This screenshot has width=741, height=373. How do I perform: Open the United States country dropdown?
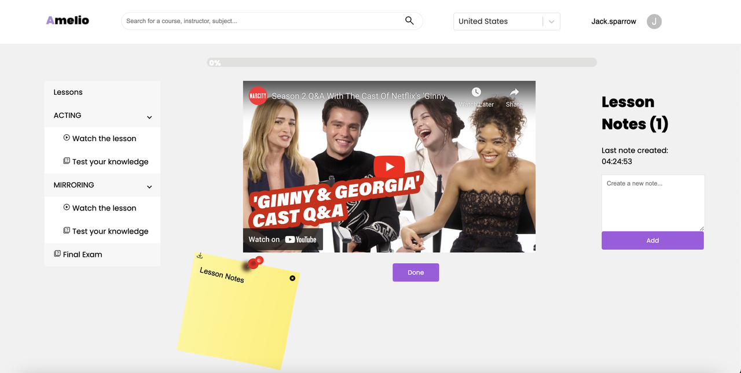[507, 21]
